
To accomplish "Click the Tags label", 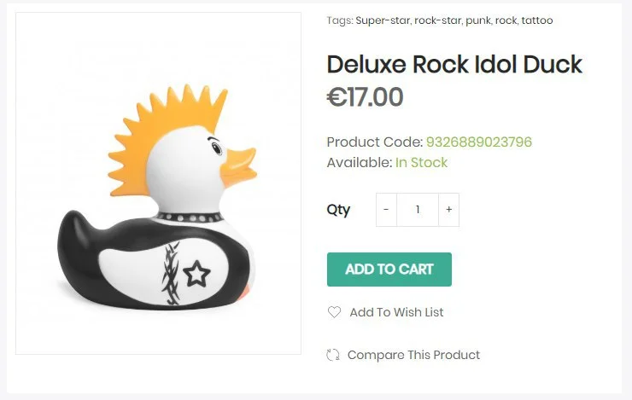I will (x=339, y=20).
